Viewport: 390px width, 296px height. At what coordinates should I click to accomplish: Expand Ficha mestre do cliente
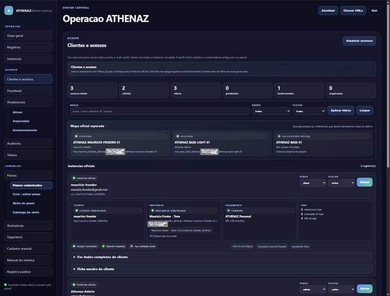click(222, 269)
